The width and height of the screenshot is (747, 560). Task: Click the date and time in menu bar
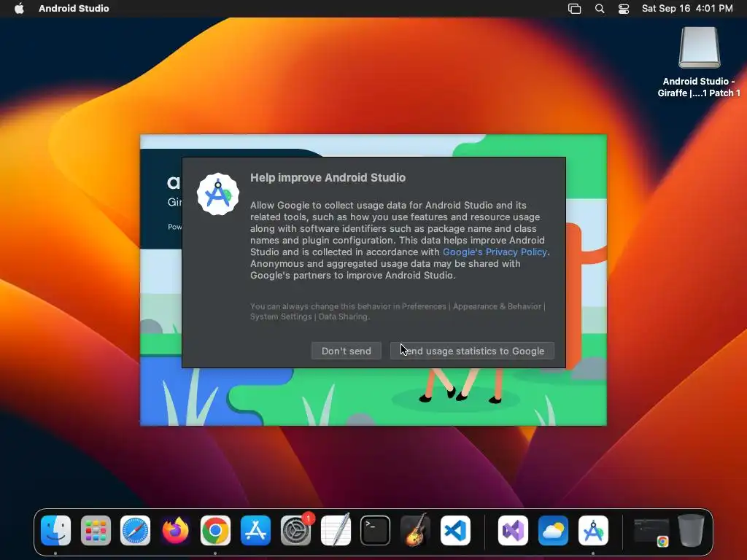(687, 8)
